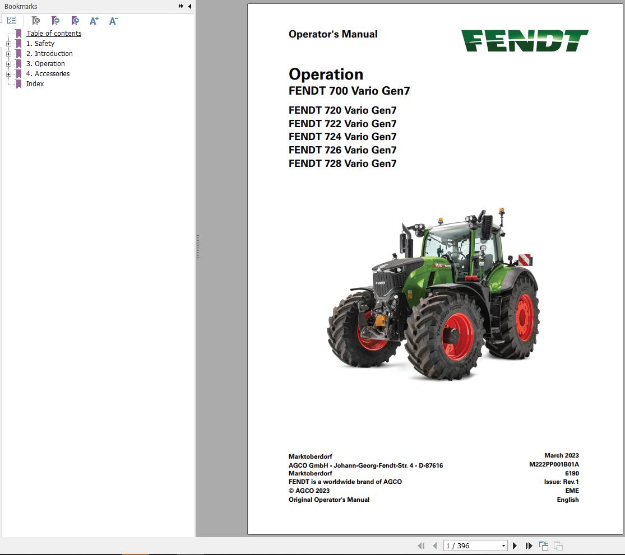This screenshot has width=625, height=555.
Task: Click the Bookmarks panel title
Action: click(21, 6)
